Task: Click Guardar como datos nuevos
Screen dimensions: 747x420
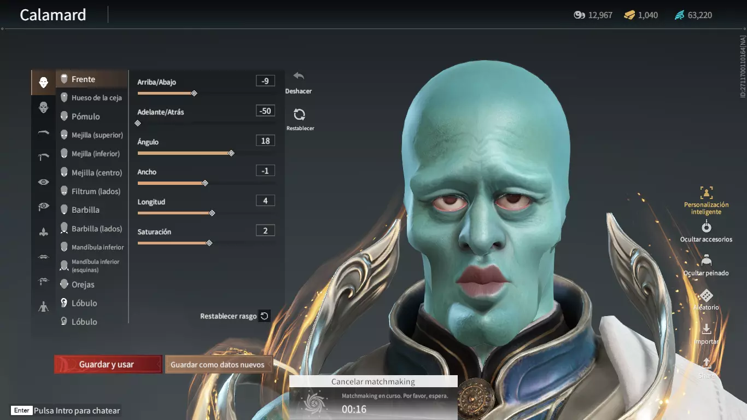Action: coord(218,365)
